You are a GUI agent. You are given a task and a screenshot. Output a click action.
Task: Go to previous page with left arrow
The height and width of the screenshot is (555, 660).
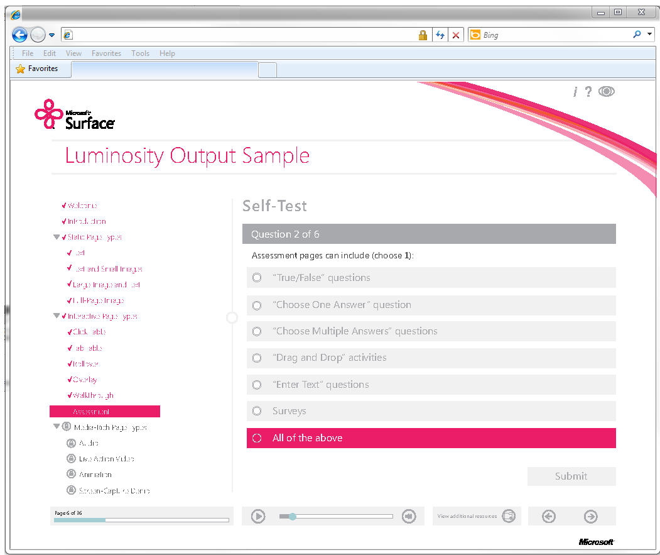pos(549,516)
